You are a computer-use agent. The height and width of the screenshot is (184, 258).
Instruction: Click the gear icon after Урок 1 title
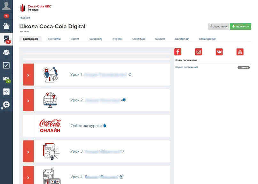pyautogui.click(x=130, y=75)
